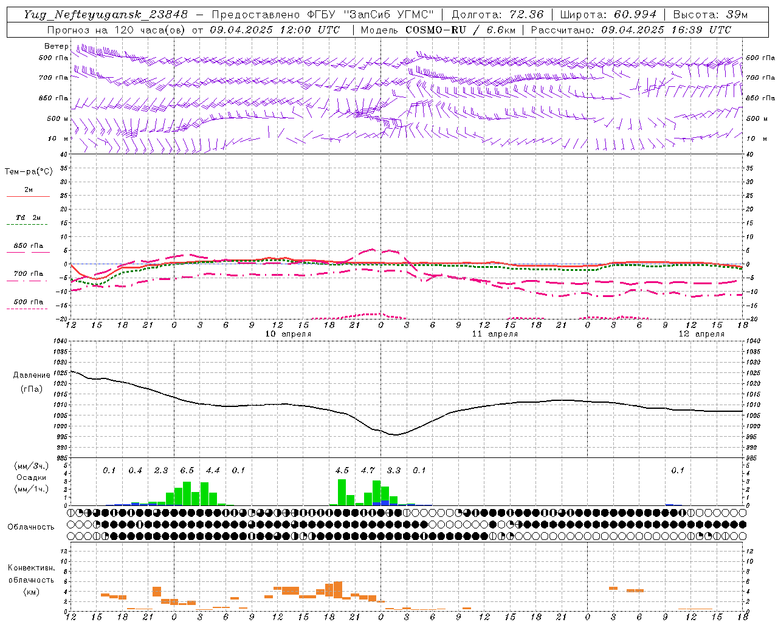Click the 2м temperature legend entry

pos(29,190)
